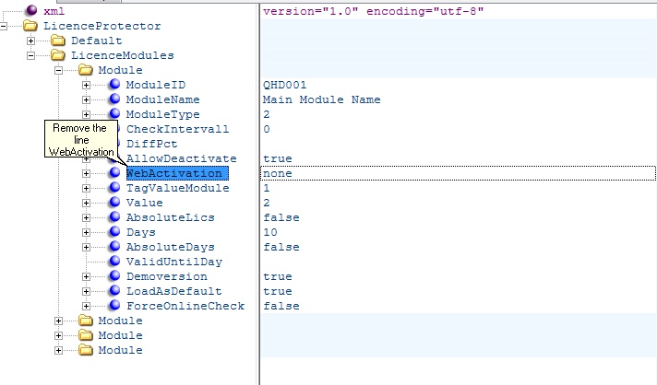The image size is (657, 385).
Task: Select the ValidUntilDay tree item
Action: pyautogui.click(x=174, y=262)
